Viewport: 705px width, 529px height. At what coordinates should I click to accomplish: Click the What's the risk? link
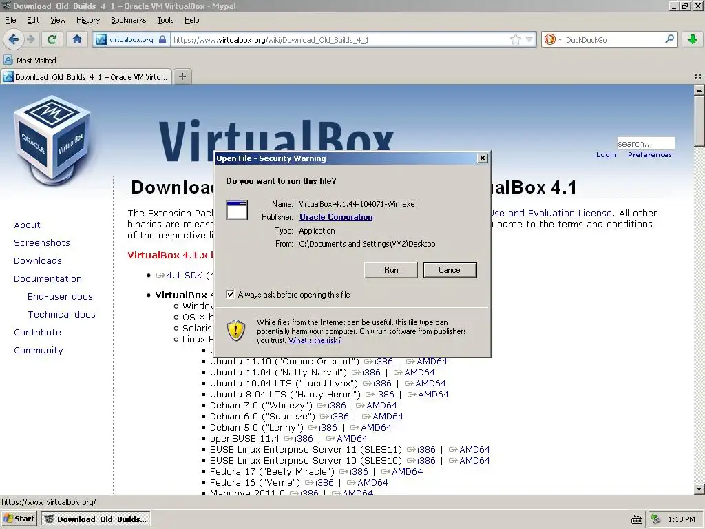315,340
